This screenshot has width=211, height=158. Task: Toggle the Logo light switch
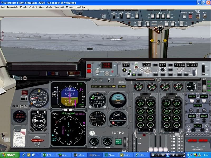tap(181, 24)
